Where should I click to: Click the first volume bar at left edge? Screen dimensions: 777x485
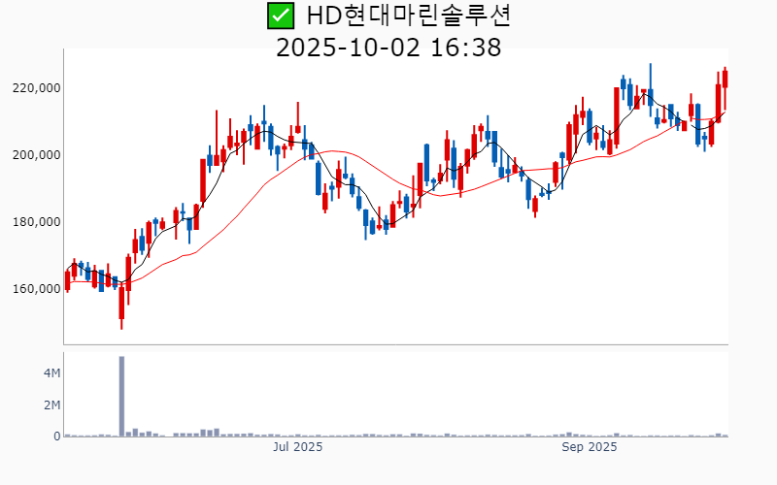[x=67, y=436]
